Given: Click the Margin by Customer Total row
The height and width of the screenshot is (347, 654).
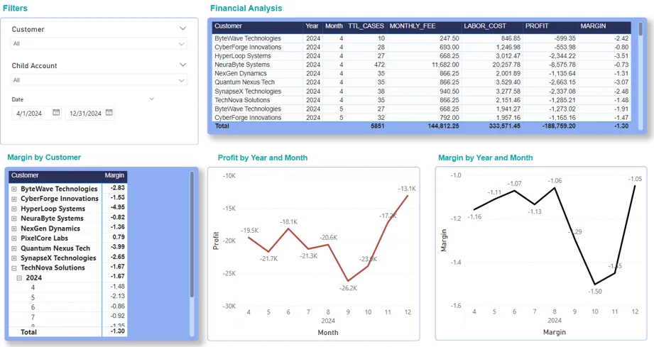Looking at the screenshot, I should coord(67,331).
